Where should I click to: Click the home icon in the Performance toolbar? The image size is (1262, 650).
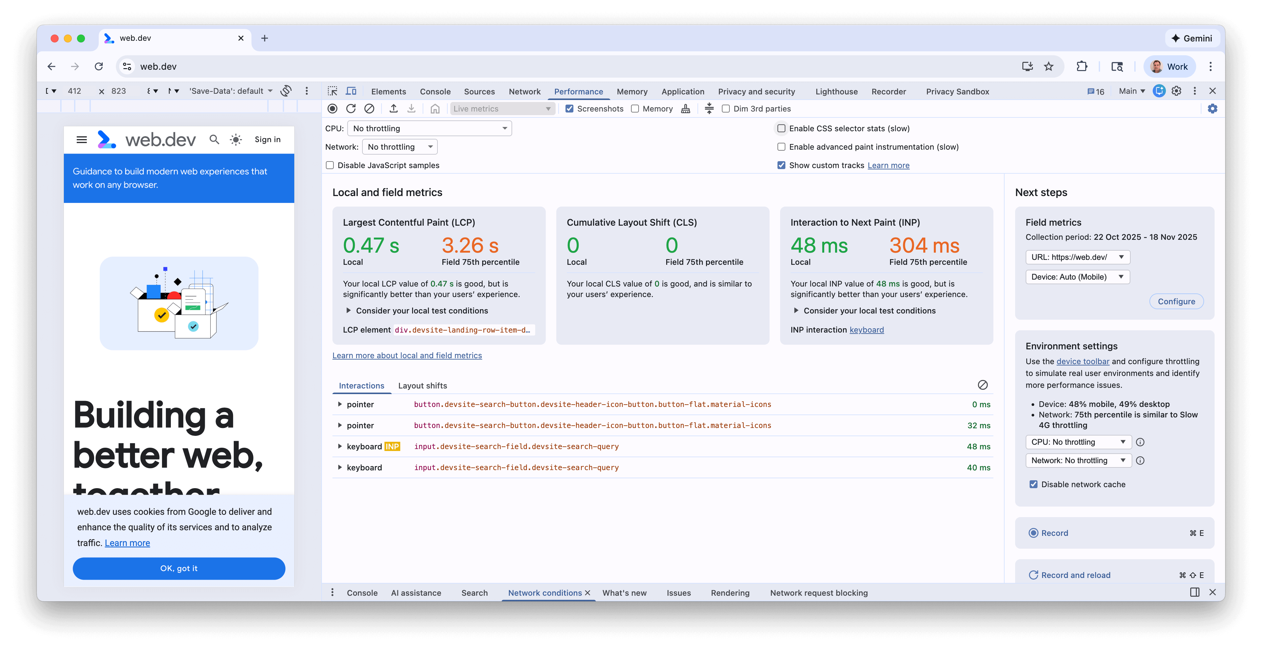point(435,109)
